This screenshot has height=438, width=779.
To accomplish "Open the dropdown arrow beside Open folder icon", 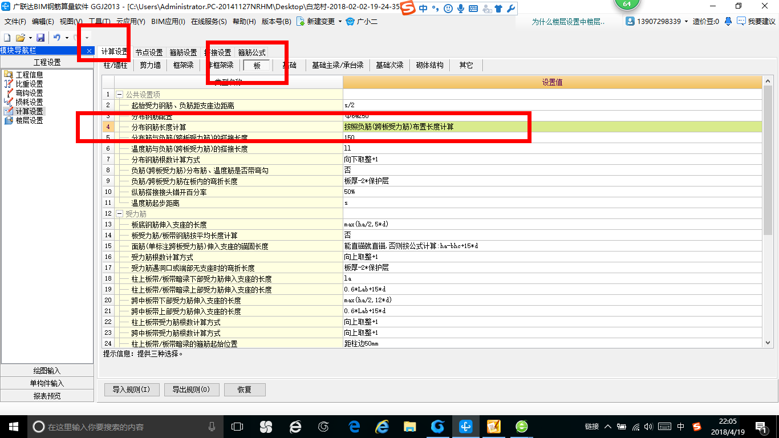I will 30,38.
